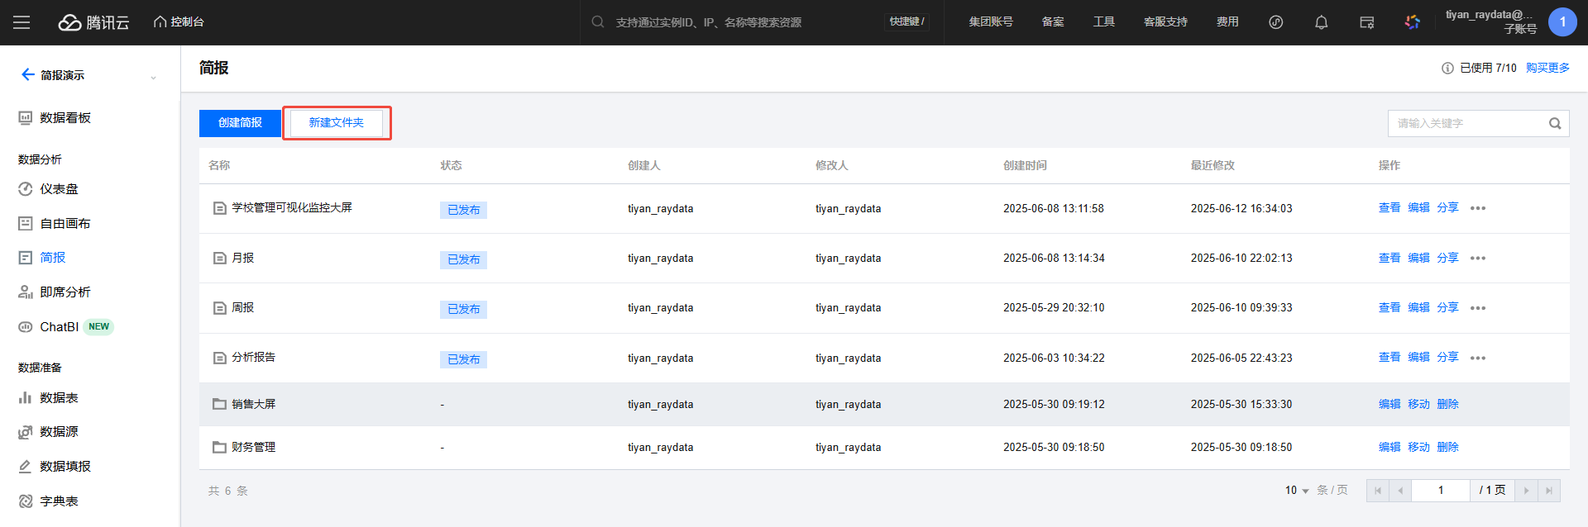Click the colorful assistant icon in header

(1412, 22)
